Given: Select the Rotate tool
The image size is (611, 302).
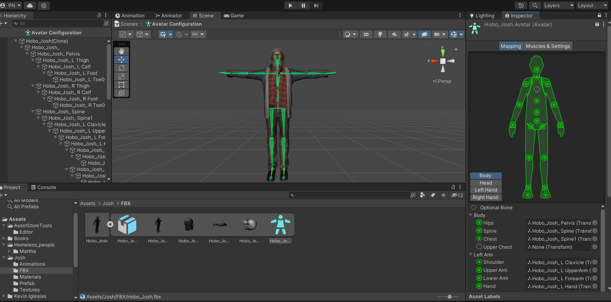Looking at the screenshot, I should pyautogui.click(x=121, y=68).
